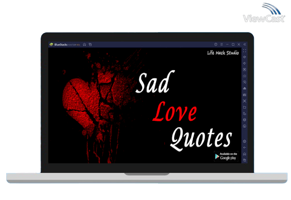
Task: Click the circular play record icon
Action: (245, 82)
